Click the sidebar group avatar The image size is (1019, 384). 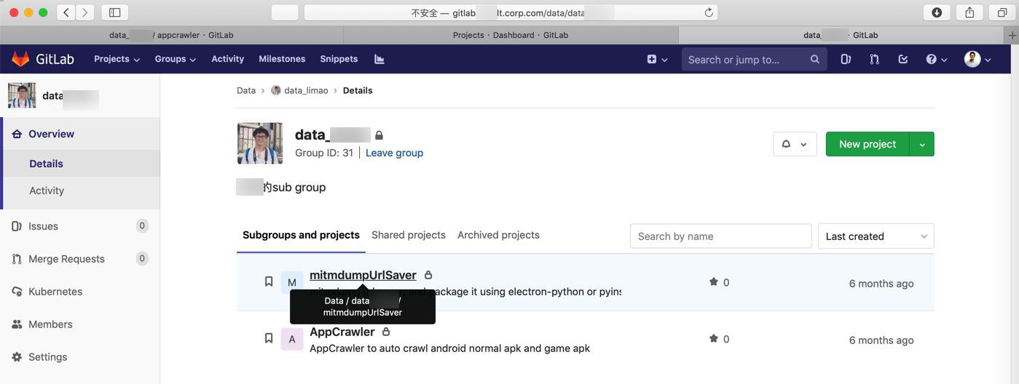click(x=22, y=95)
